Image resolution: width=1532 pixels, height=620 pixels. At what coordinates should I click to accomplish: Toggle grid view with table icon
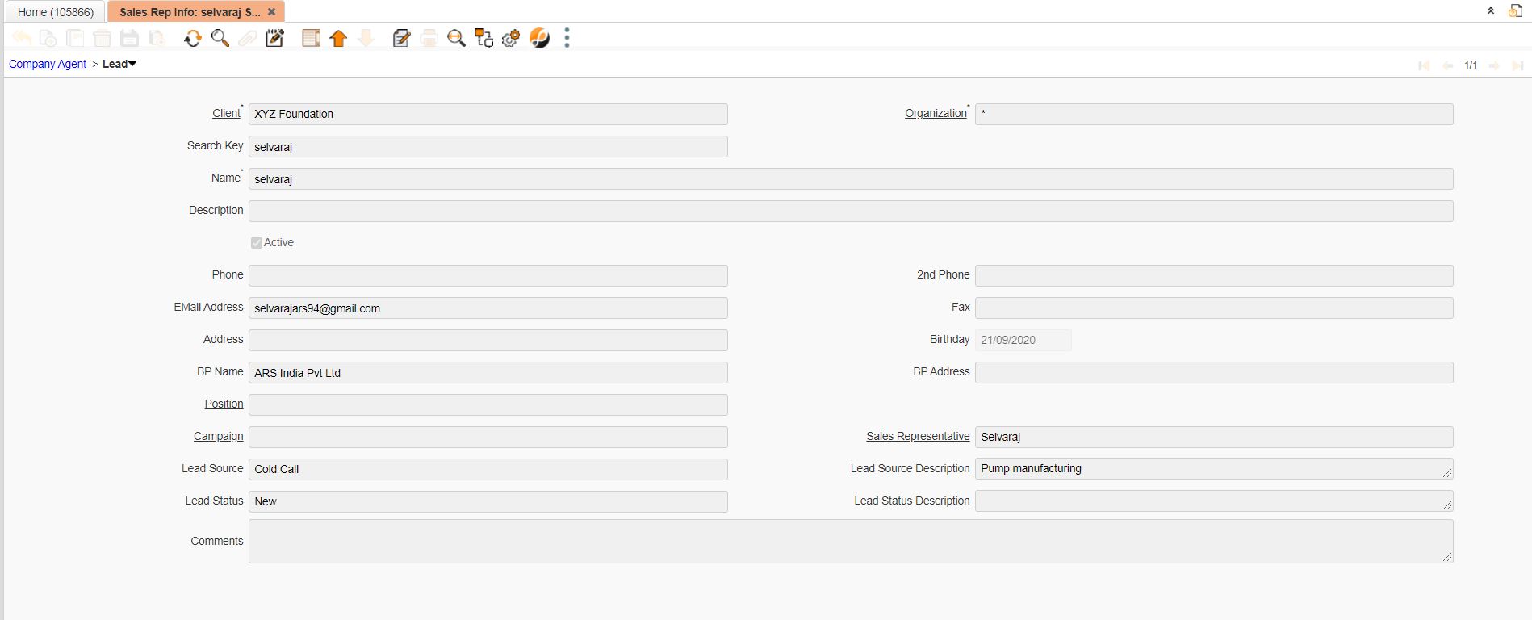pyautogui.click(x=311, y=38)
